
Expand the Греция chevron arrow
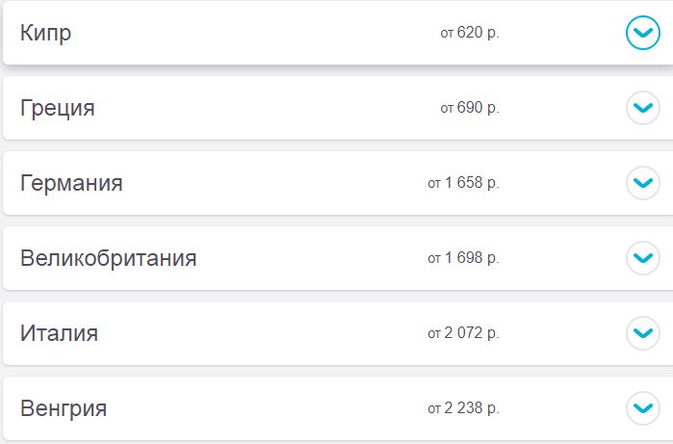[642, 108]
